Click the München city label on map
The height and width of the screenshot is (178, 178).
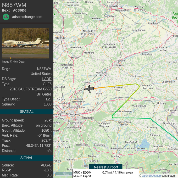[x=72, y=114]
